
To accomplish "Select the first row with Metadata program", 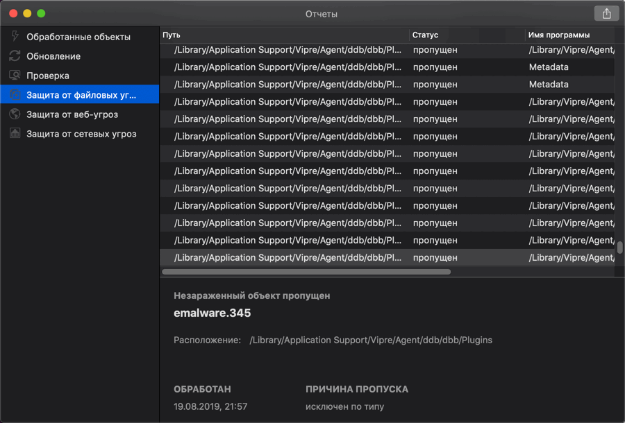I will [387, 67].
